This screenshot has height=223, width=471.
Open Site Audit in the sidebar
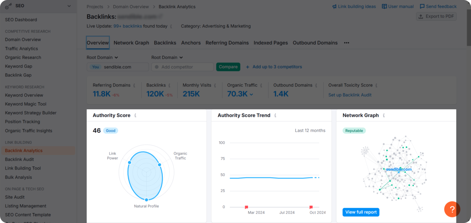pyautogui.click(x=15, y=197)
